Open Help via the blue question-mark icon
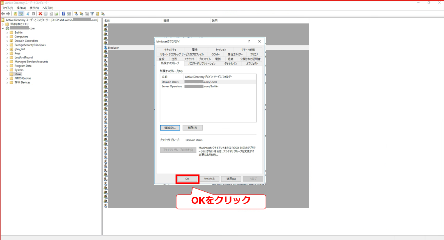Image resolution: width=444 pixels, height=240 pixels. [x=63, y=14]
